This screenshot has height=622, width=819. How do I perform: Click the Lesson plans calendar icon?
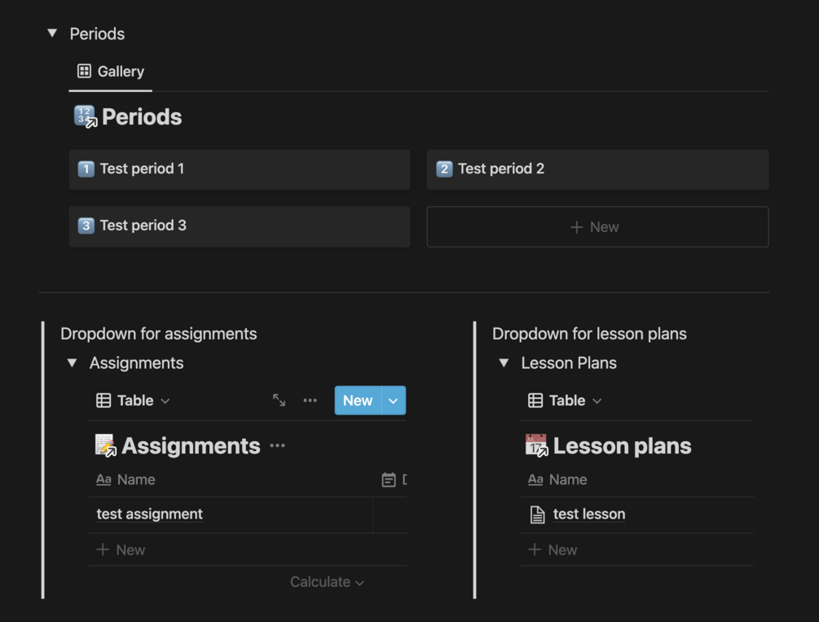[536, 445]
